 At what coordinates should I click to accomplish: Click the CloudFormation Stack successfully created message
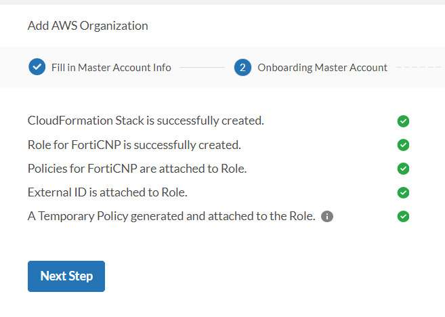pyautogui.click(x=146, y=121)
